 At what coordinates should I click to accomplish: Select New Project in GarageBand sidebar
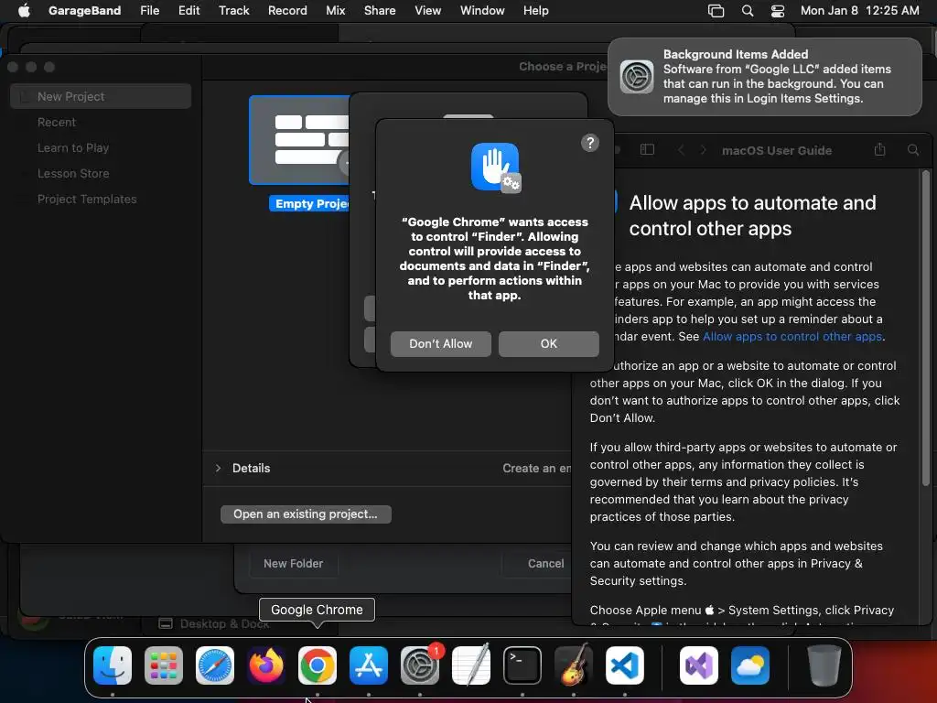[x=101, y=96]
